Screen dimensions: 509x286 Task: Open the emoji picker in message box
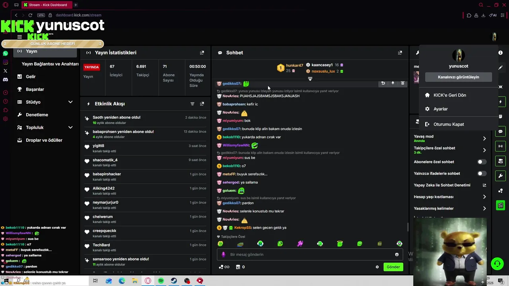[x=397, y=255]
